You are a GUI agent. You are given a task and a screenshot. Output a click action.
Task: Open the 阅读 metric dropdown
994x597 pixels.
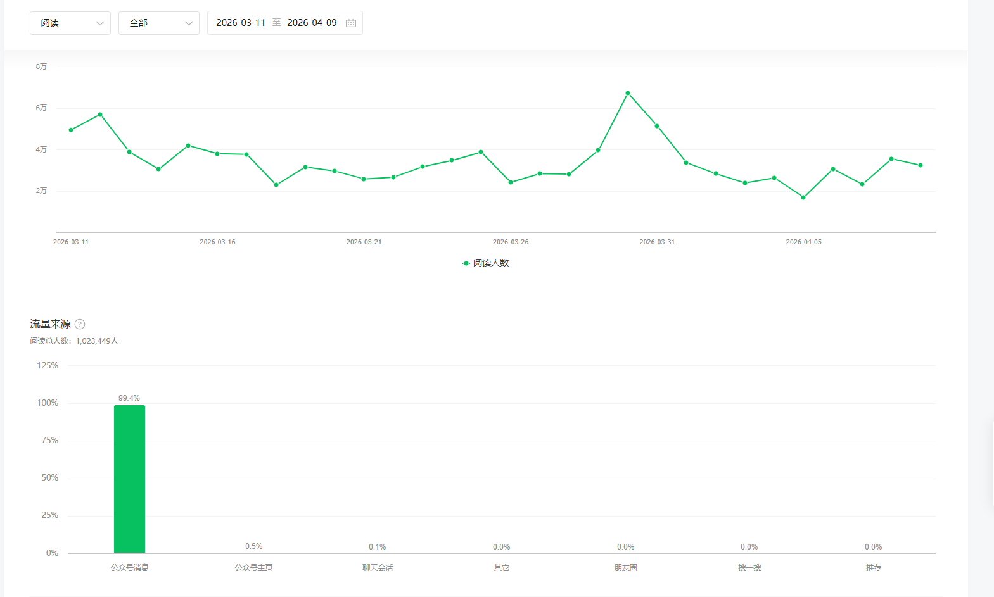[70, 23]
